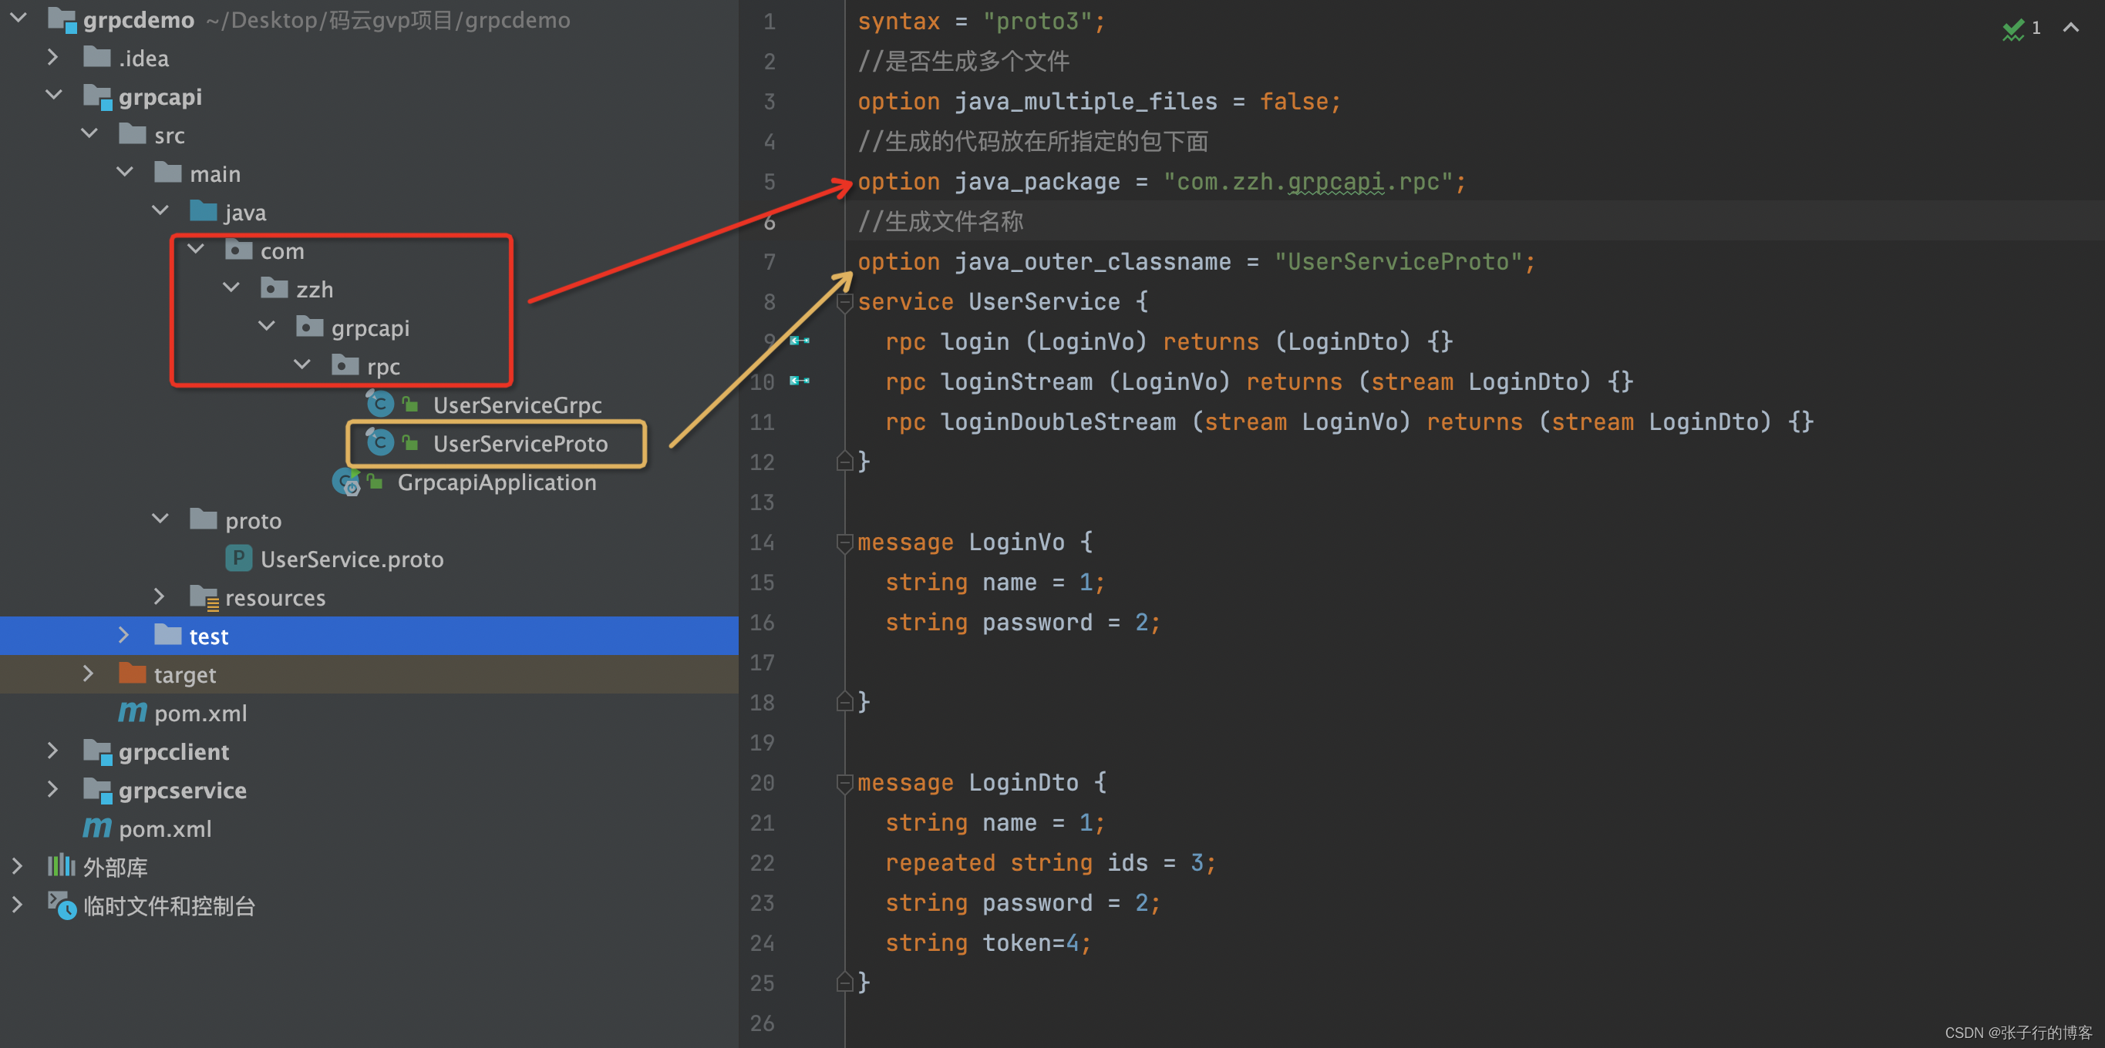2105x1048 pixels.
Task: Click the string token=4 field line
Action: pyautogui.click(x=987, y=942)
